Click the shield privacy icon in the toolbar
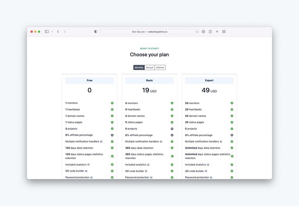 coord(95,31)
